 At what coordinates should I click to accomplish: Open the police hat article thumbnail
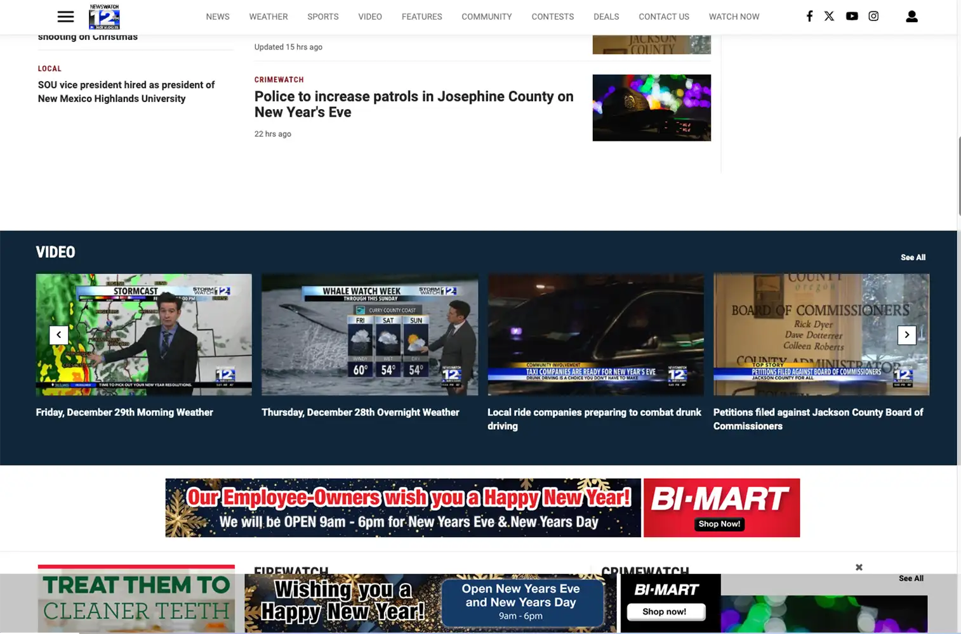tap(652, 108)
